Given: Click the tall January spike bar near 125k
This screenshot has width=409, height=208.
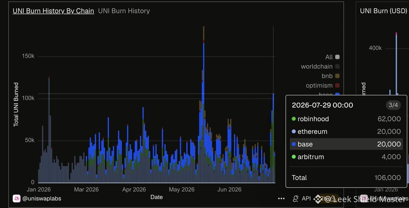Looking at the screenshot, I should click(49, 130).
